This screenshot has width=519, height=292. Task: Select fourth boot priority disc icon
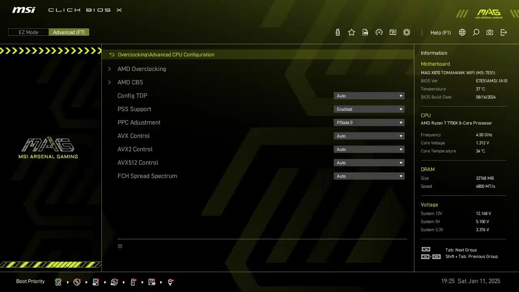114,282
